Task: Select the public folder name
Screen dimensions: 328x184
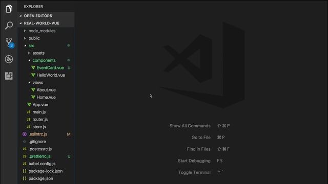Action: tap(34, 38)
